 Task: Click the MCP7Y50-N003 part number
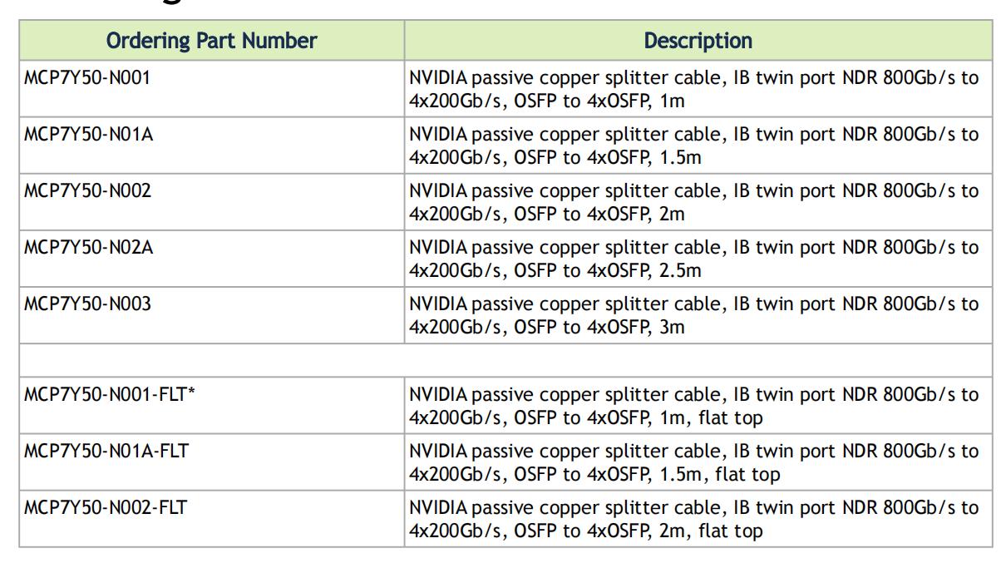(x=88, y=304)
